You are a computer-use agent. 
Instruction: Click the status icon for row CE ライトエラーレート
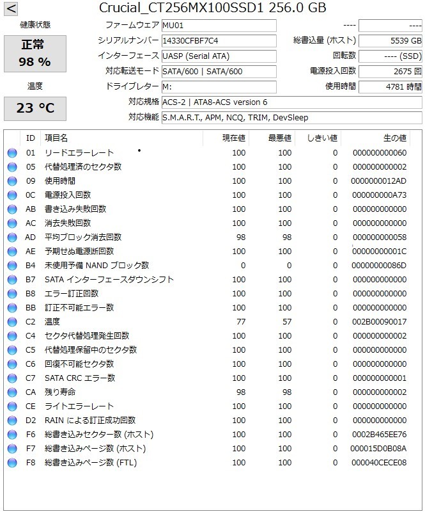click(12, 407)
